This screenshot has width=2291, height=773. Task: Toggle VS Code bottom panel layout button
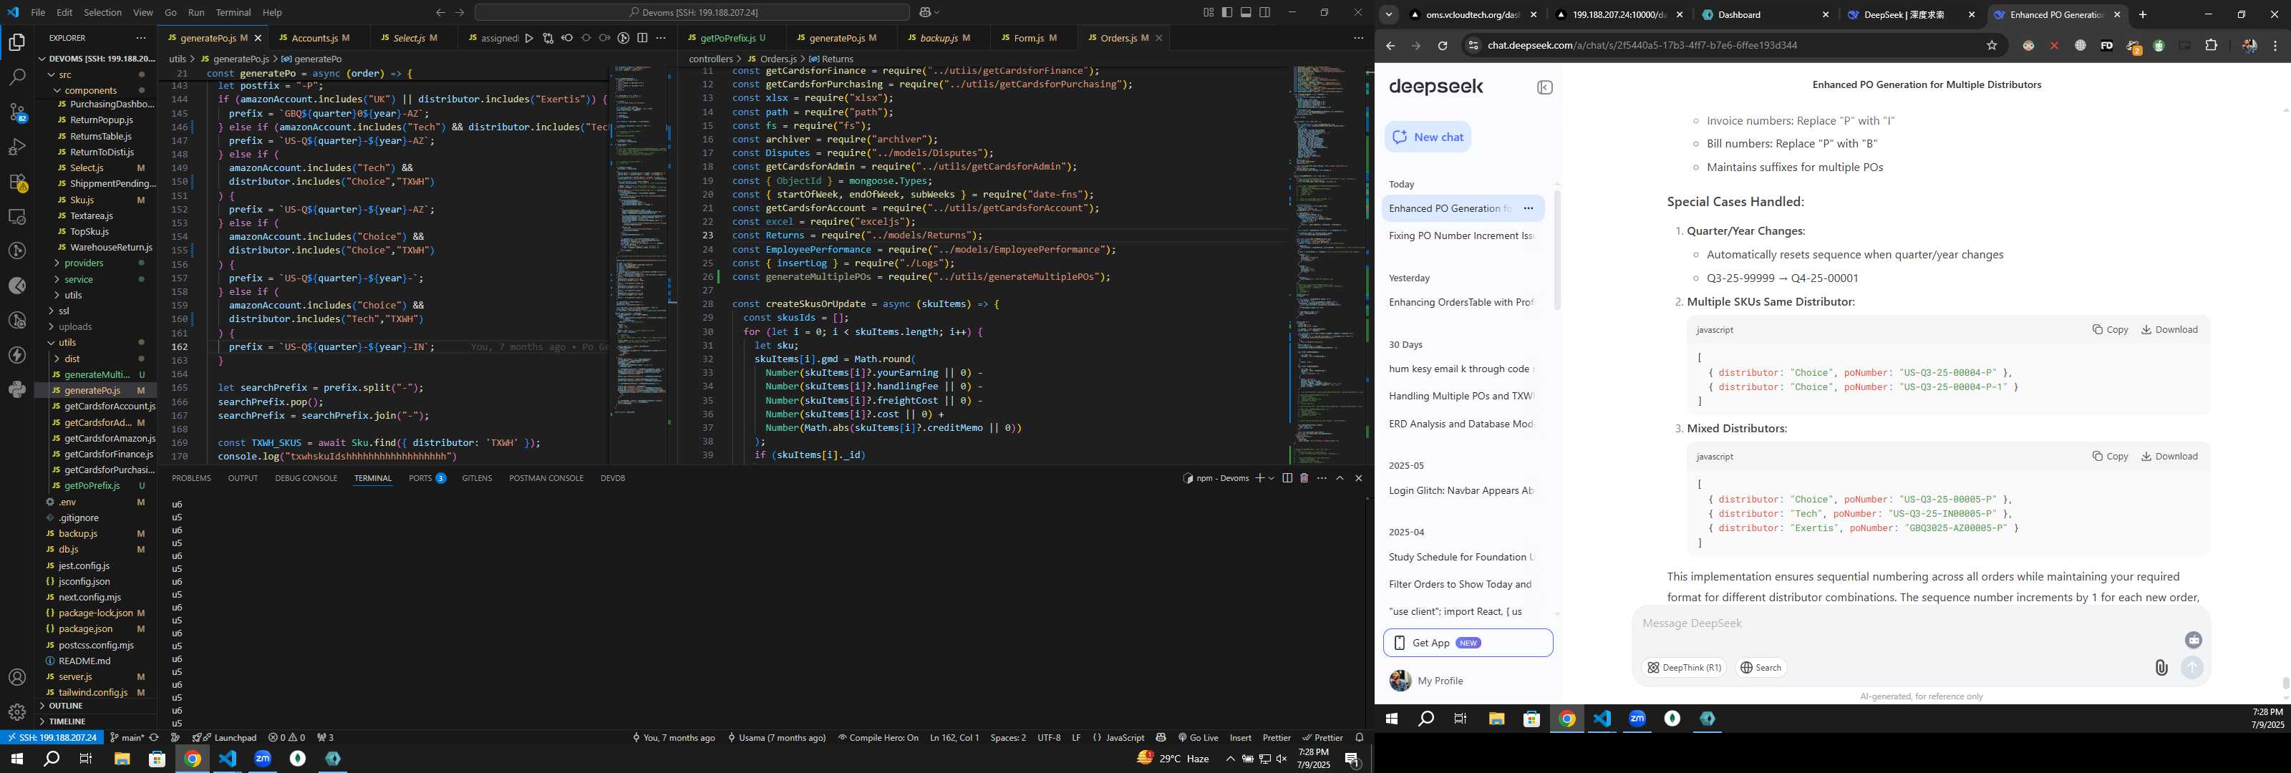[1246, 12]
